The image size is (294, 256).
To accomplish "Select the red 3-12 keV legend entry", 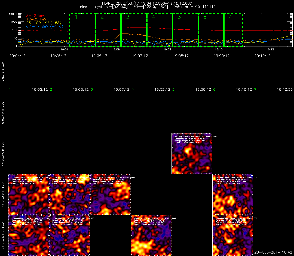I will (x=35, y=16).
